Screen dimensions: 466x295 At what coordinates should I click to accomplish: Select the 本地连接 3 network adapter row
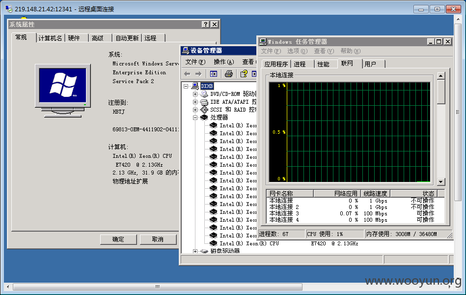point(356,213)
